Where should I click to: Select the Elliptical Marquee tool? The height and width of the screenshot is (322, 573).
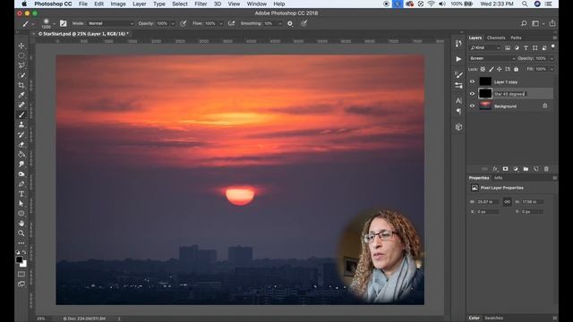[x=21, y=55]
